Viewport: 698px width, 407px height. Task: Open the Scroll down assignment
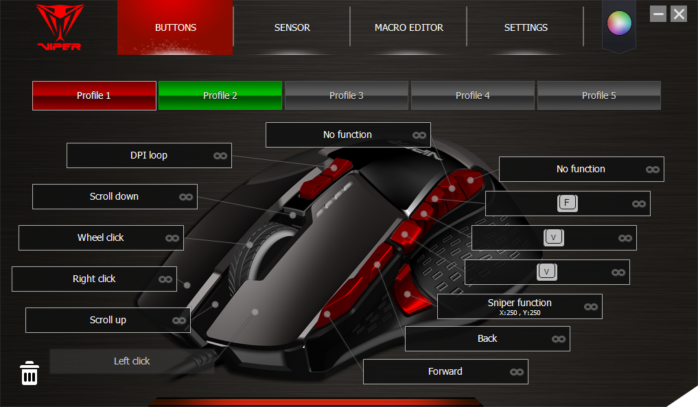tap(115, 196)
